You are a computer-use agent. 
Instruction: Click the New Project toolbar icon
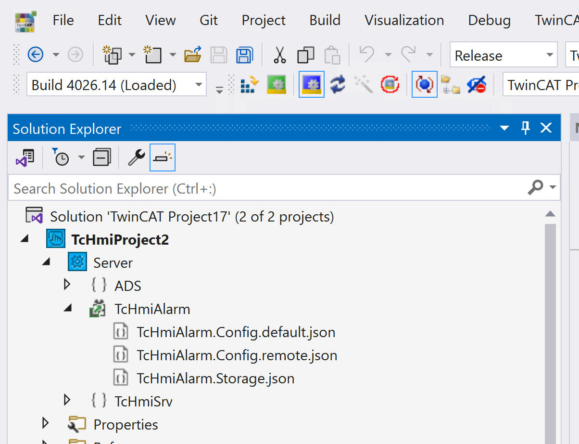click(x=112, y=55)
